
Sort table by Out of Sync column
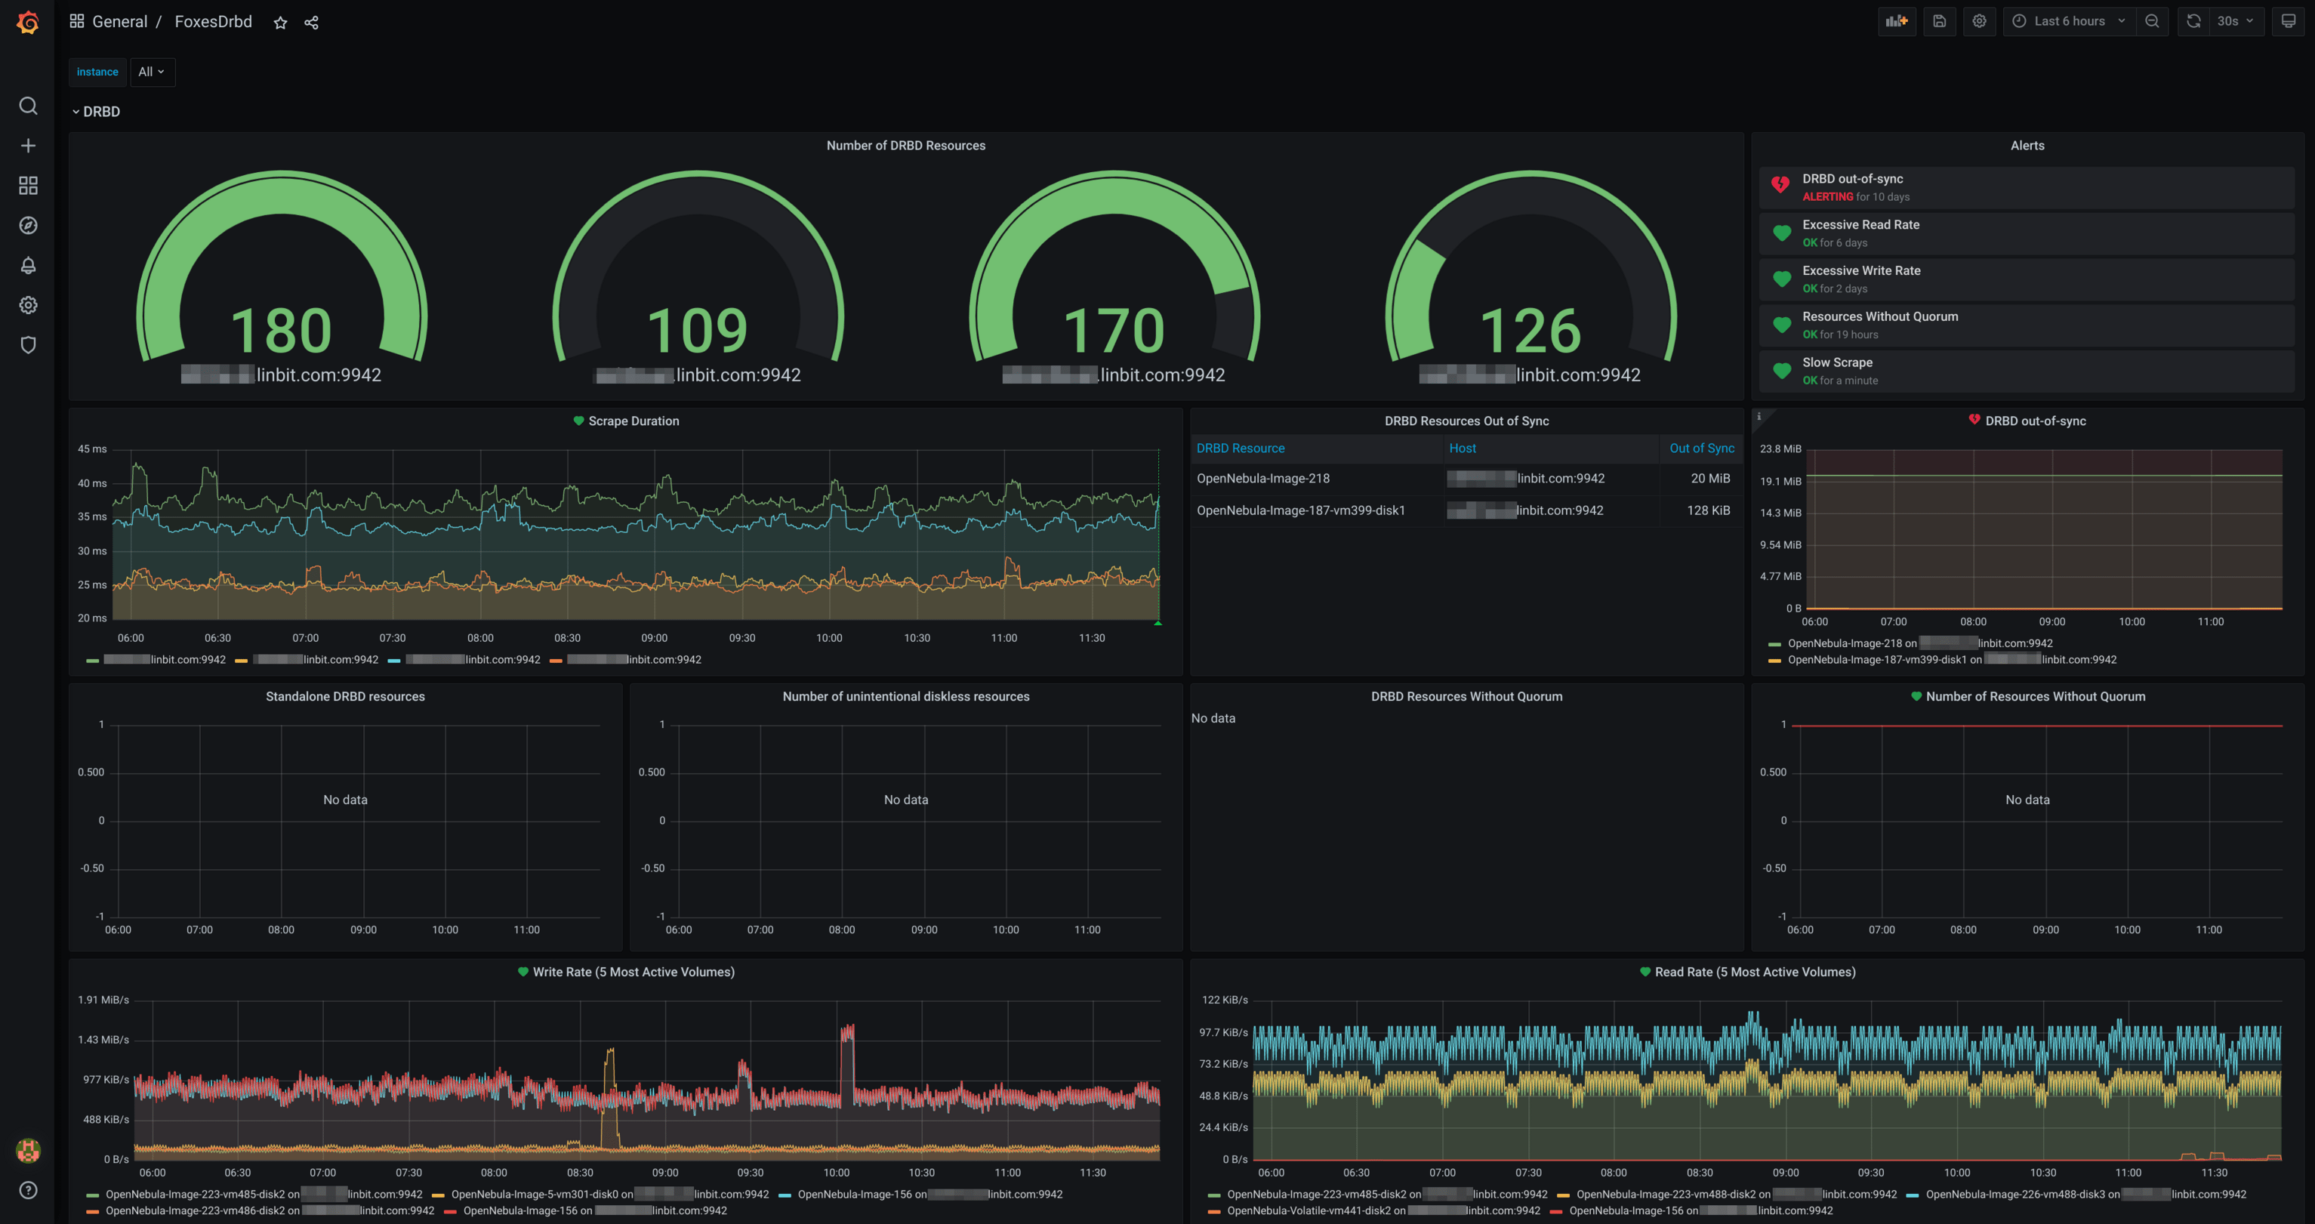(1701, 449)
